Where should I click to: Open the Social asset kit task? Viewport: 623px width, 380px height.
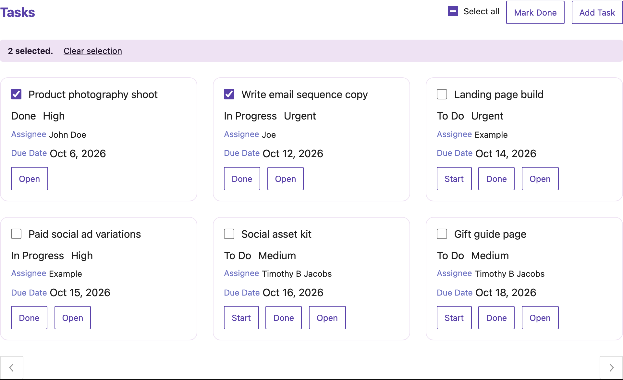327,318
